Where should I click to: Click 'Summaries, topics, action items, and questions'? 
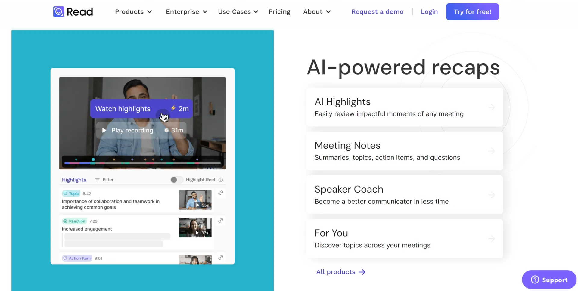pos(387,158)
